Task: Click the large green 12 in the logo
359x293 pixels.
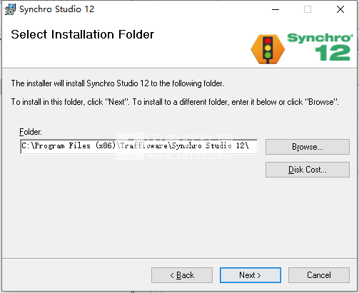Action: coord(333,53)
